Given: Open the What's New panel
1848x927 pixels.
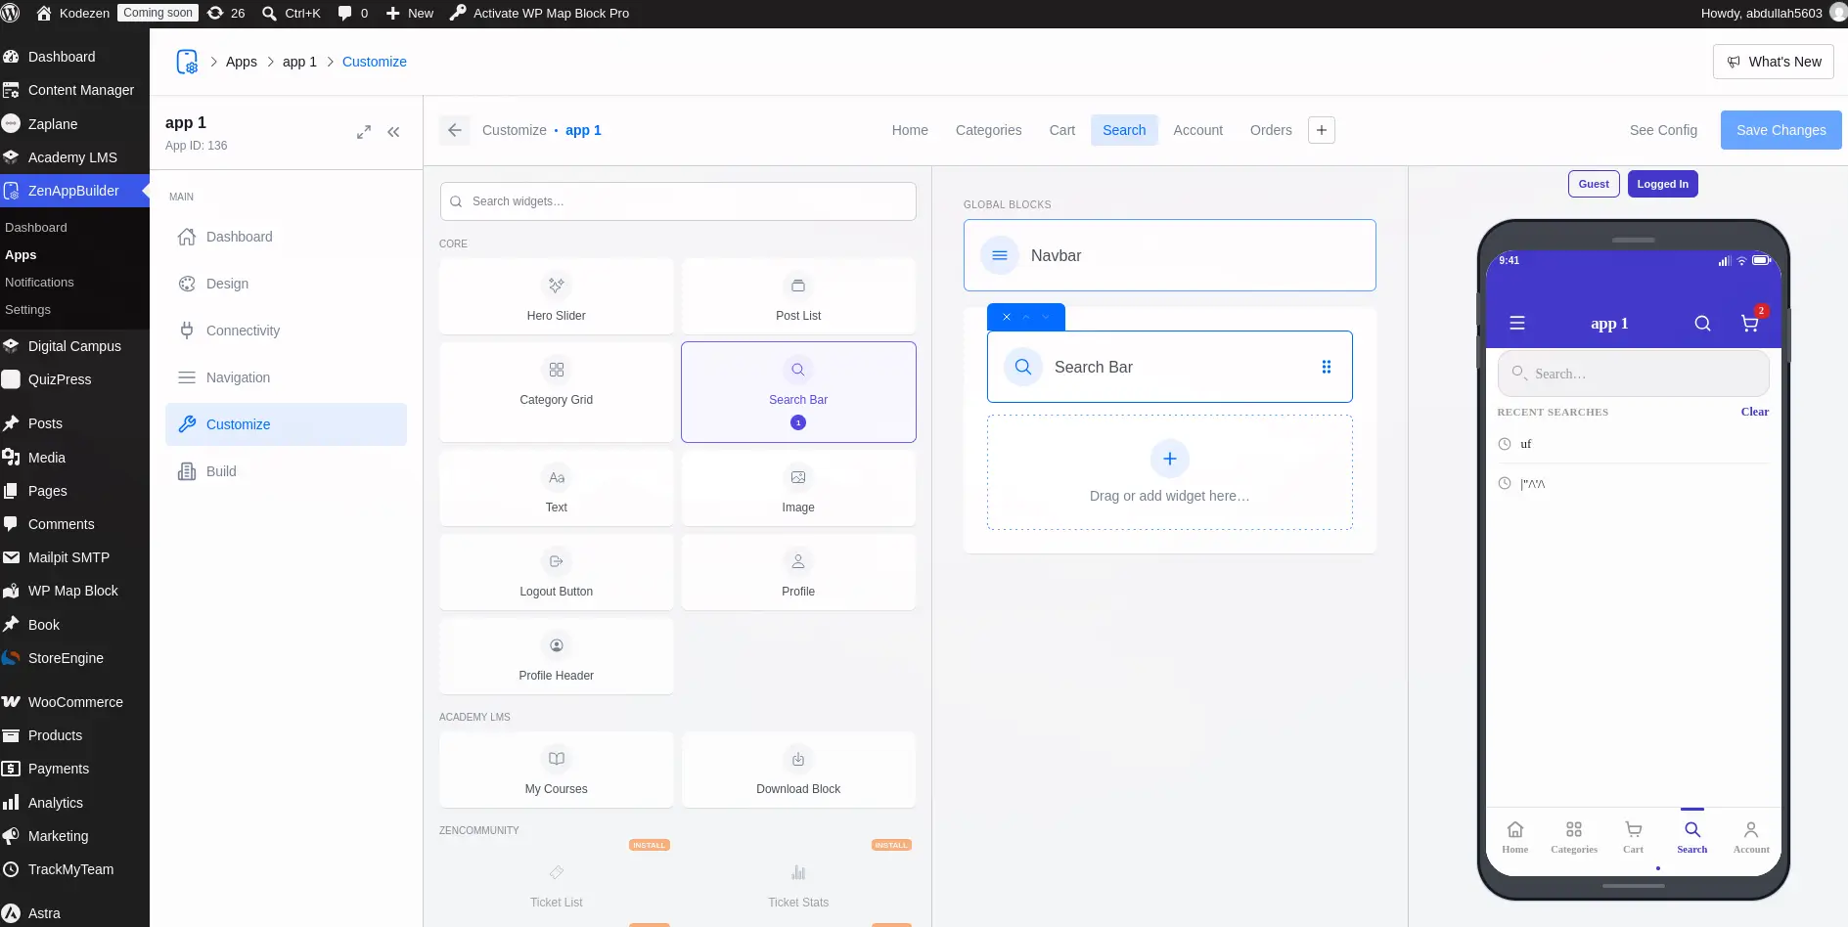Looking at the screenshot, I should coord(1774,62).
